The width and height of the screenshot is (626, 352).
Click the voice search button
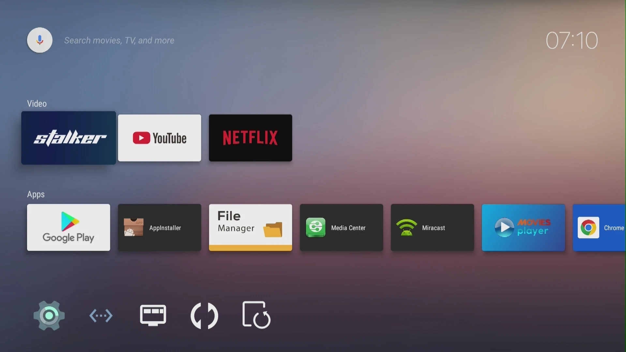(x=39, y=40)
